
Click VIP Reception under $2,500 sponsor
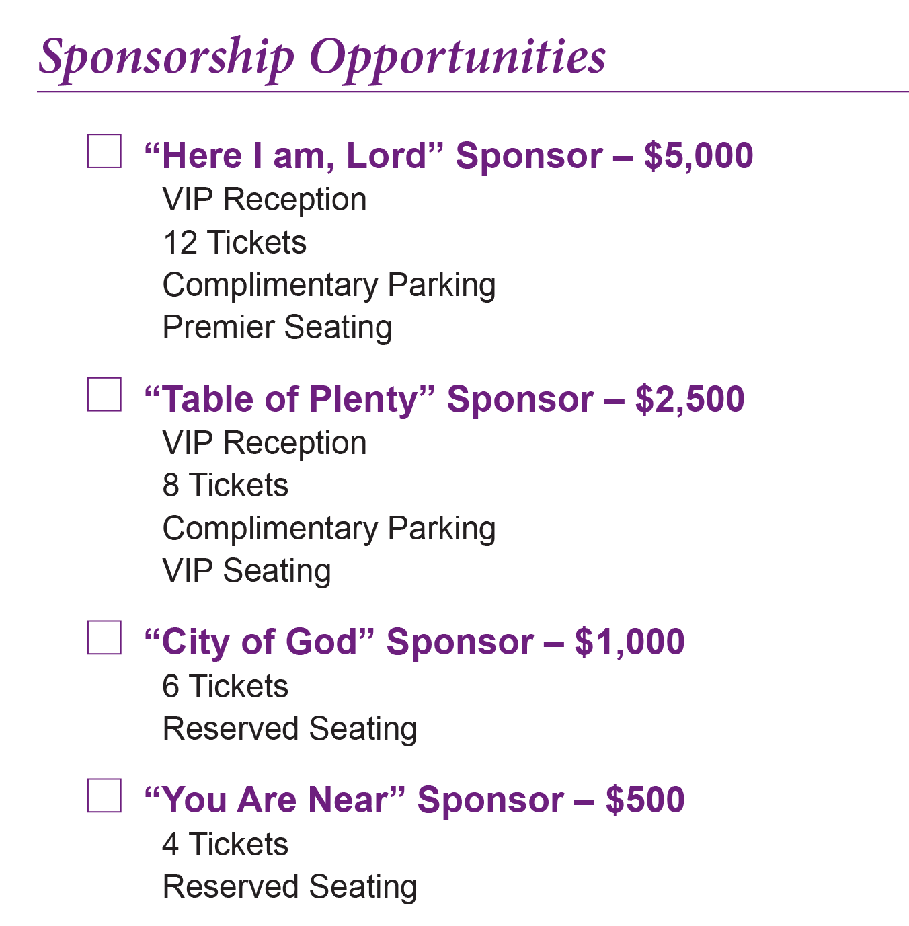coord(265,444)
